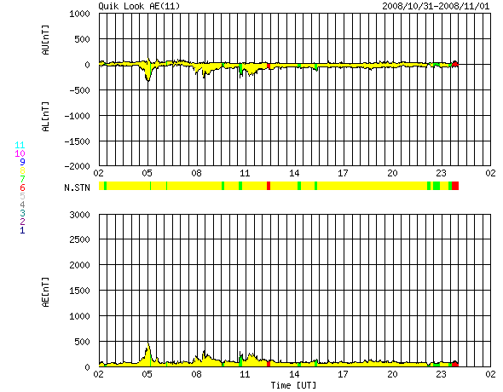
Task: Pick the yellow 8 legend entry
Action: [x=22, y=170]
